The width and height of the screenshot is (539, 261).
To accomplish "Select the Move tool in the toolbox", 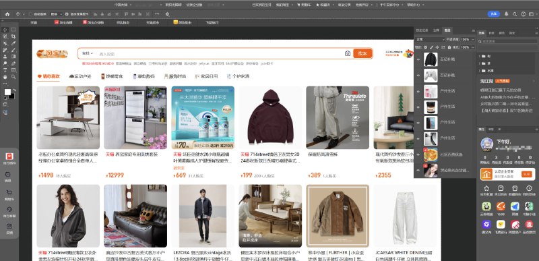I will tap(5, 30).
